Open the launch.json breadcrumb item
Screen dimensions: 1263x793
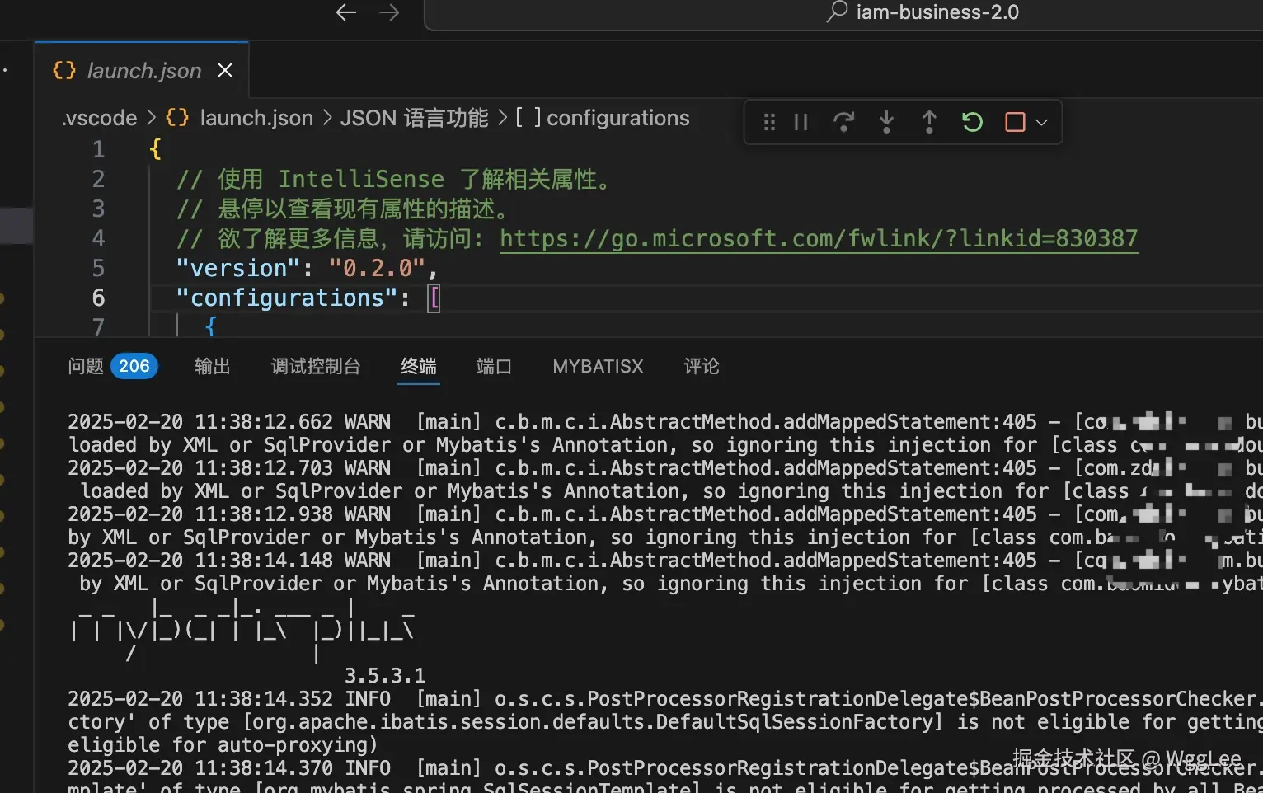coord(256,118)
